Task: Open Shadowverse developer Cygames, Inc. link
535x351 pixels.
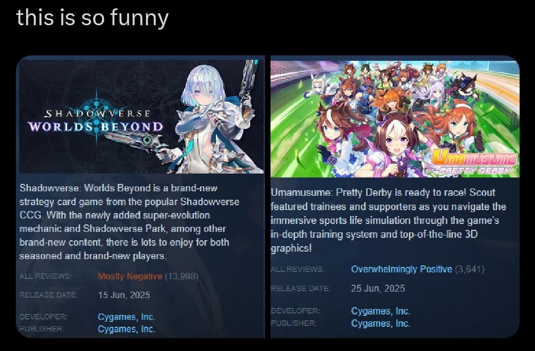Action: (x=126, y=316)
